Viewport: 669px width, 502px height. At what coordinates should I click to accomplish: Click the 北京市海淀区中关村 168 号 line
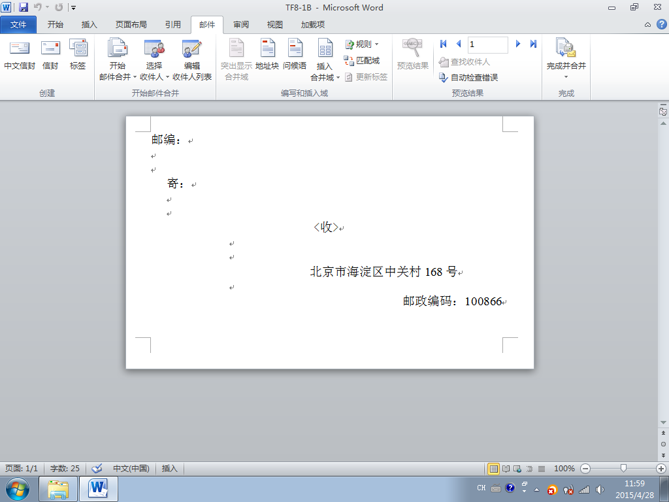click(383, 271)
